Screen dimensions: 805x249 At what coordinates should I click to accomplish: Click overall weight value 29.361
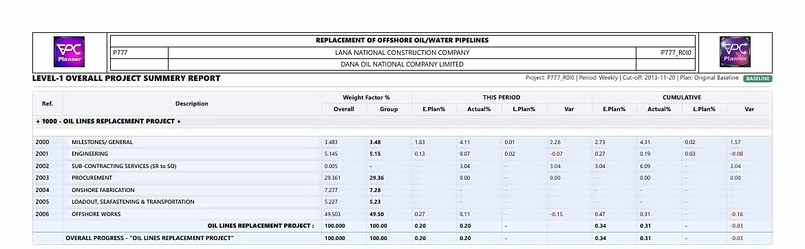[x=333, y=178]
